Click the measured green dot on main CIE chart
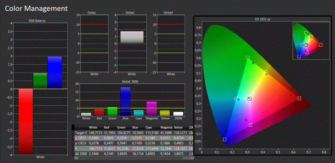Viewport: 335px width, 163px height. (x=253, y=63)
